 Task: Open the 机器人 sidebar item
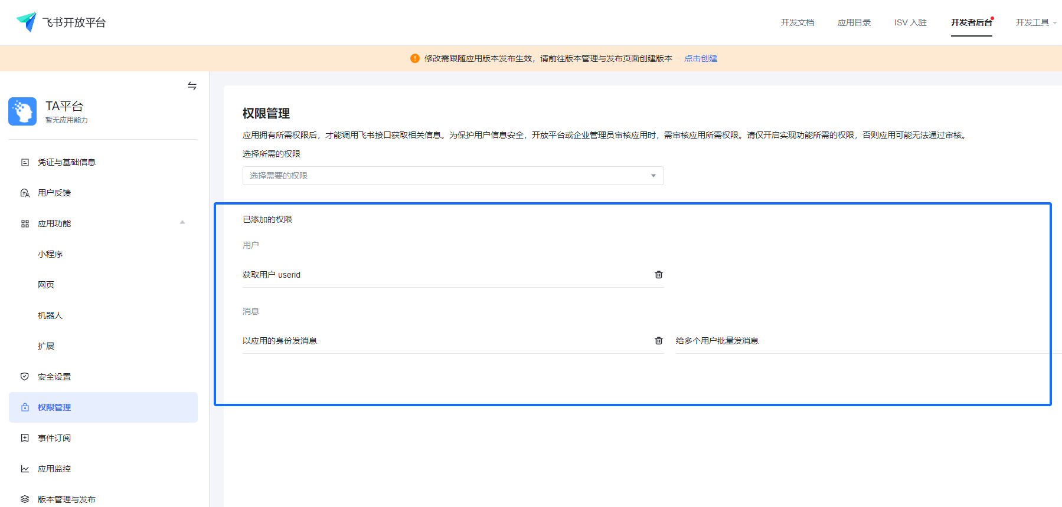click(x=50, y=315)
